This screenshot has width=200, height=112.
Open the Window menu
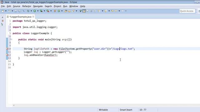tap(74, 6)
